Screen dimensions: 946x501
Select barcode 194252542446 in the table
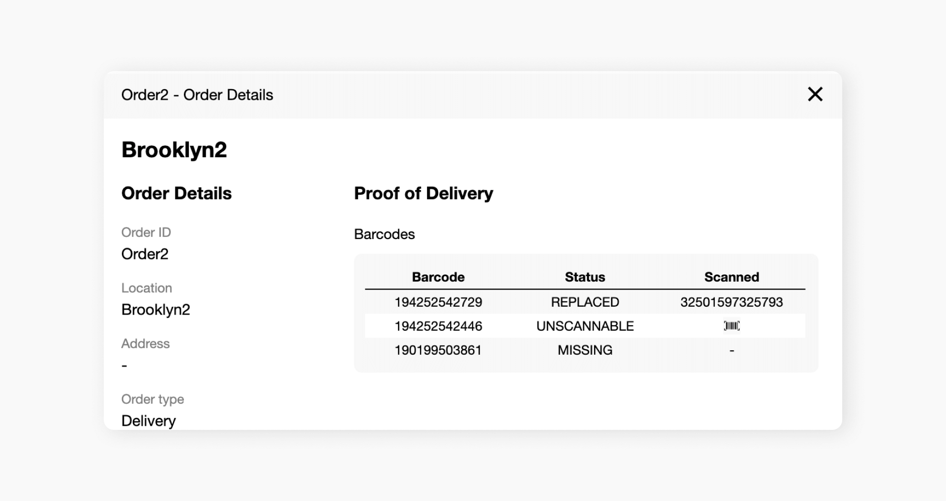[438, 326]
